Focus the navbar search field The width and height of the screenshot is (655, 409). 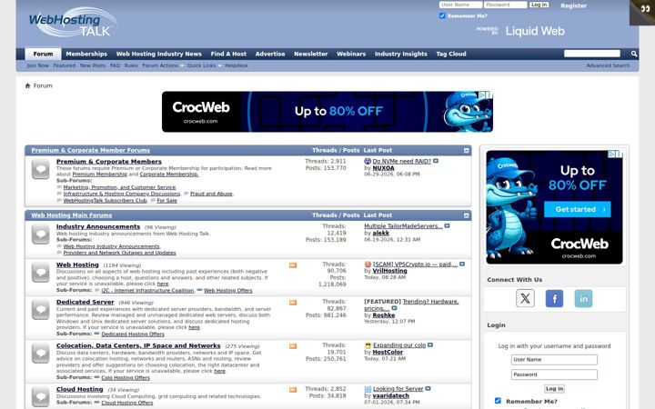point(592,54)
